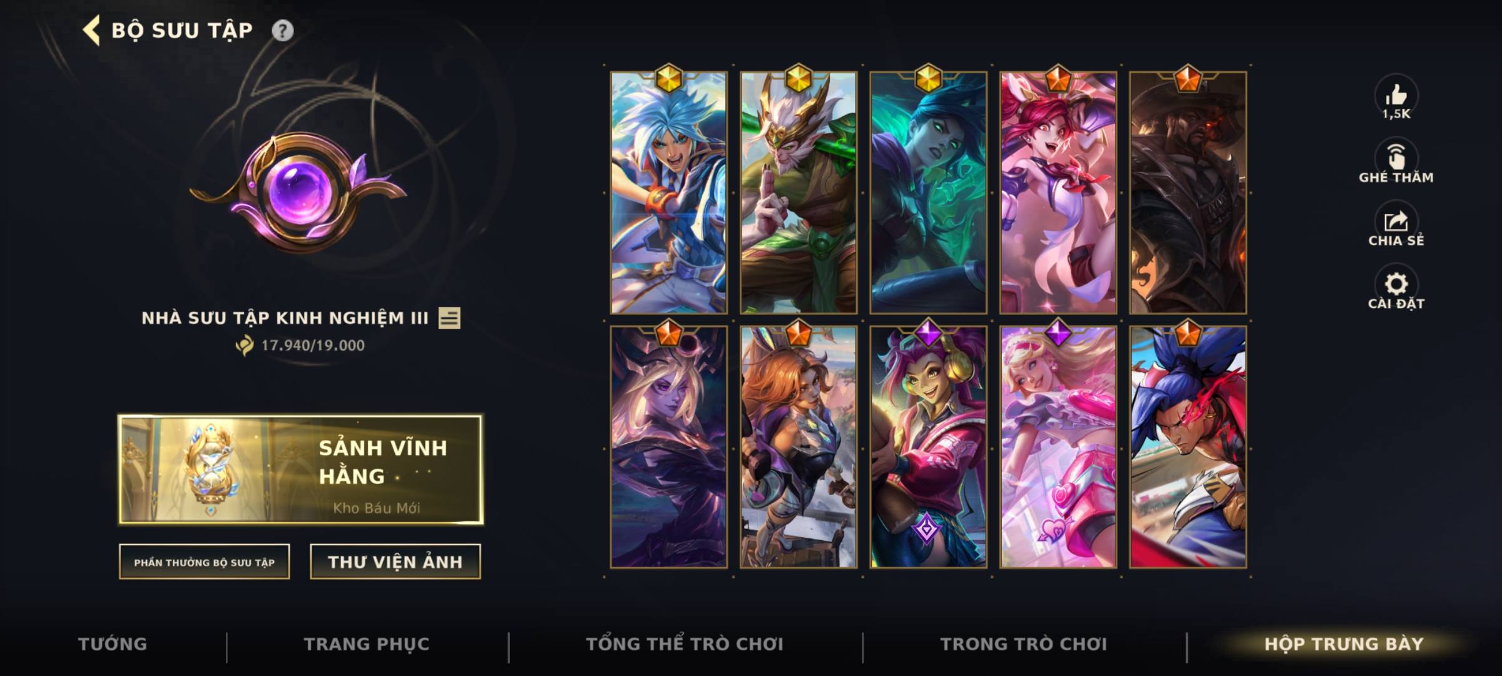Open the help question mark icon
The height and width of the screenshot is (676, 1502).
click(x=282, y=31)
